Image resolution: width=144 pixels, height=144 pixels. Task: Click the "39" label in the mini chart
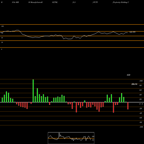click(x=93, y=137)
